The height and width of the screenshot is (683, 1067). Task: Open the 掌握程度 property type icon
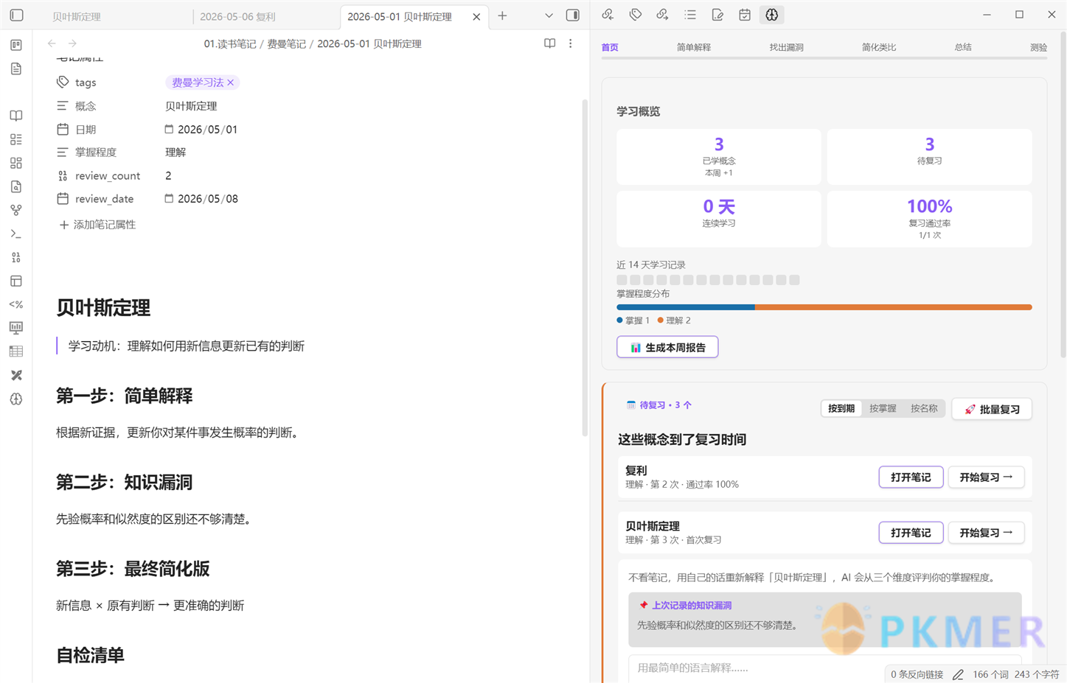63,153
